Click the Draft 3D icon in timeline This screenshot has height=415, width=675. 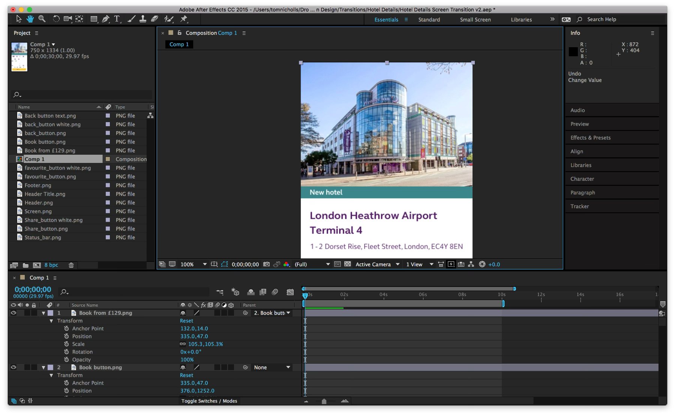click(235, 292)
